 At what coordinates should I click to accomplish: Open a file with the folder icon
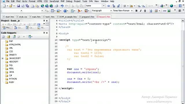tap(11, 6)
